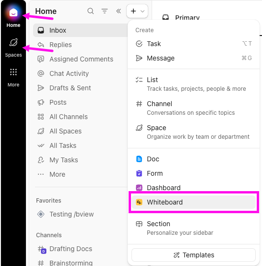Open Spaces from the left rail

tap(13, 48)
